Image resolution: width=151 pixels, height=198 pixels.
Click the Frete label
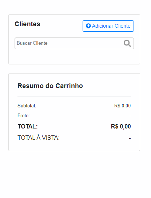pyautogui.click(x=24, y=115)
